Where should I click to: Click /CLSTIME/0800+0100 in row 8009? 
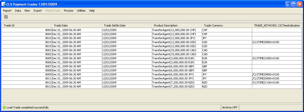coord(277,74)
